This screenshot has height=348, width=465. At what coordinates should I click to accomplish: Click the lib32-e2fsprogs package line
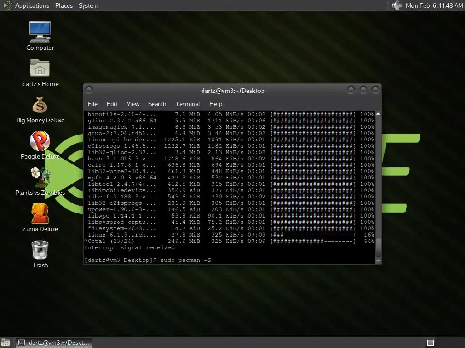(x=231, y=203)
